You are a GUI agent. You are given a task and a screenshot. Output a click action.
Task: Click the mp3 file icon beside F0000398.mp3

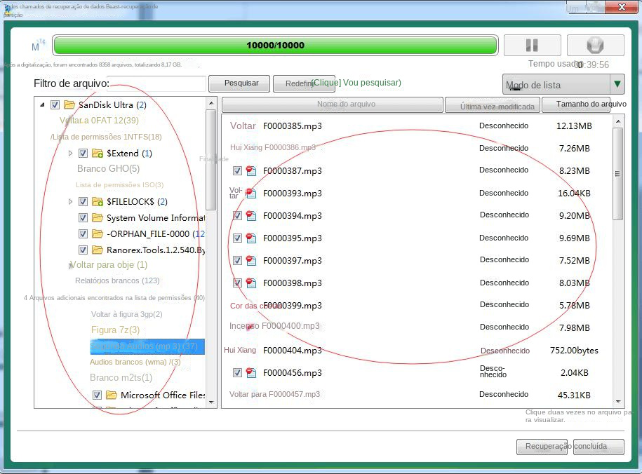click(250, 283)
